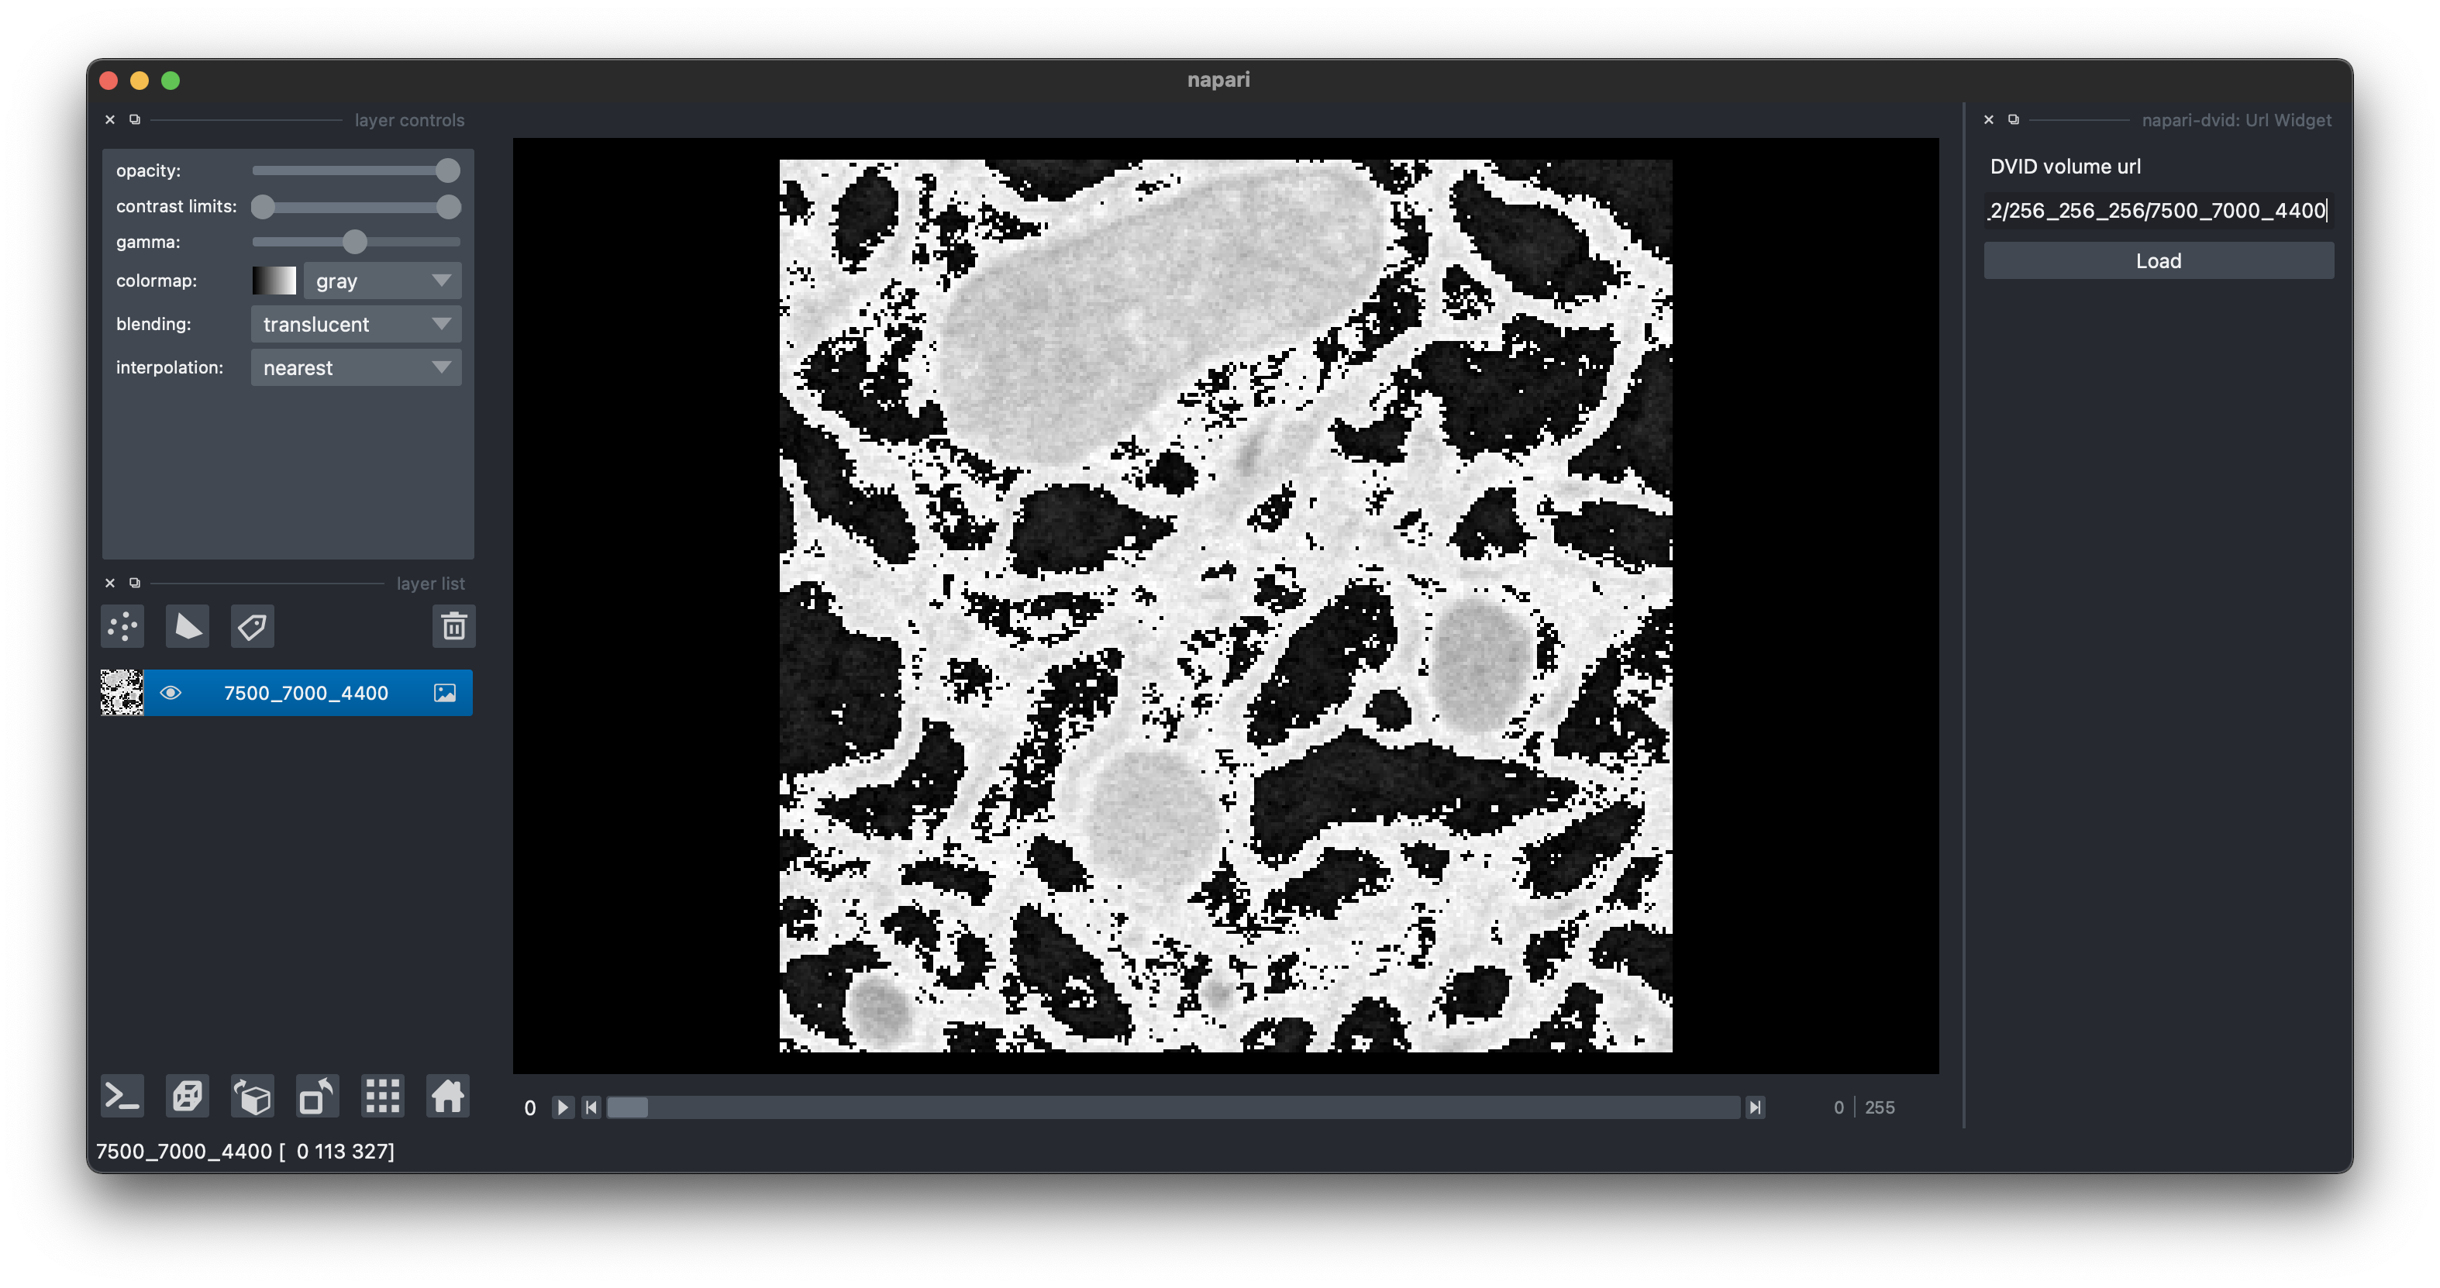Image resolution: width=2440 pixels, height=1288 pixels.
Task: Toggle 2D/3D view mode
Action: (187, 1097)
